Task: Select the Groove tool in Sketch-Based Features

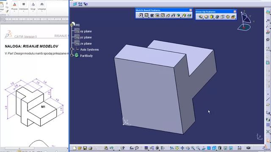Action: click(x=157, y=16)
